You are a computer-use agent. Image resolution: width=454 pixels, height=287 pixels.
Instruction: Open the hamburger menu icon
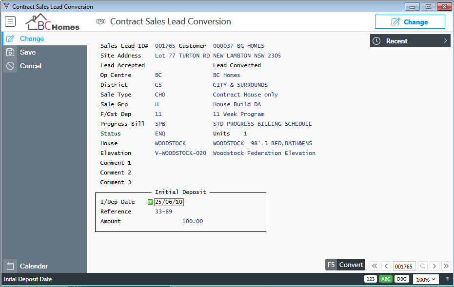(x=10, y=21)
